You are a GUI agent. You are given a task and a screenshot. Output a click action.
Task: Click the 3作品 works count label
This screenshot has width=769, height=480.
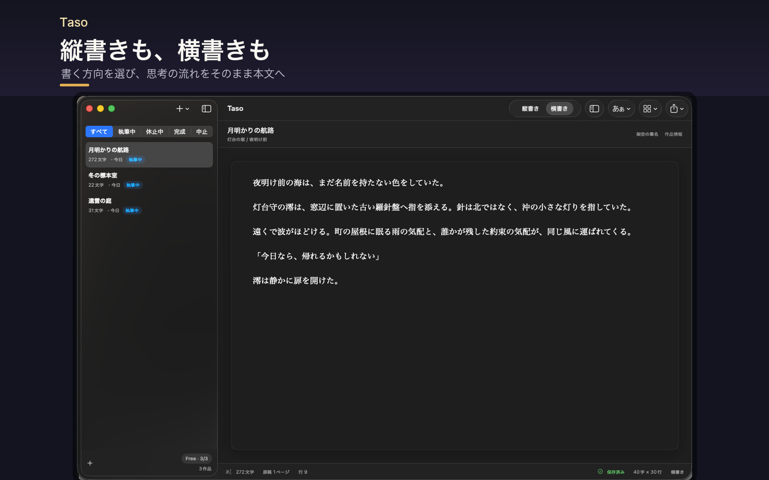[205, 469]
